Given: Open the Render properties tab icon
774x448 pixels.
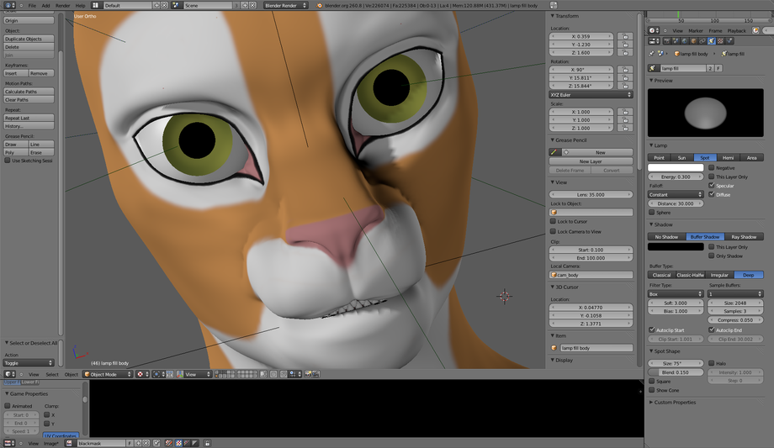Looking at the screenshot, I should 667,41.
